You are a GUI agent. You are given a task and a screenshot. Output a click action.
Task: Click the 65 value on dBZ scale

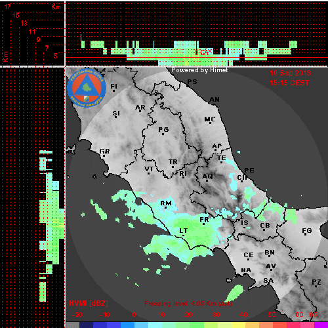click(x=313, y=315)
